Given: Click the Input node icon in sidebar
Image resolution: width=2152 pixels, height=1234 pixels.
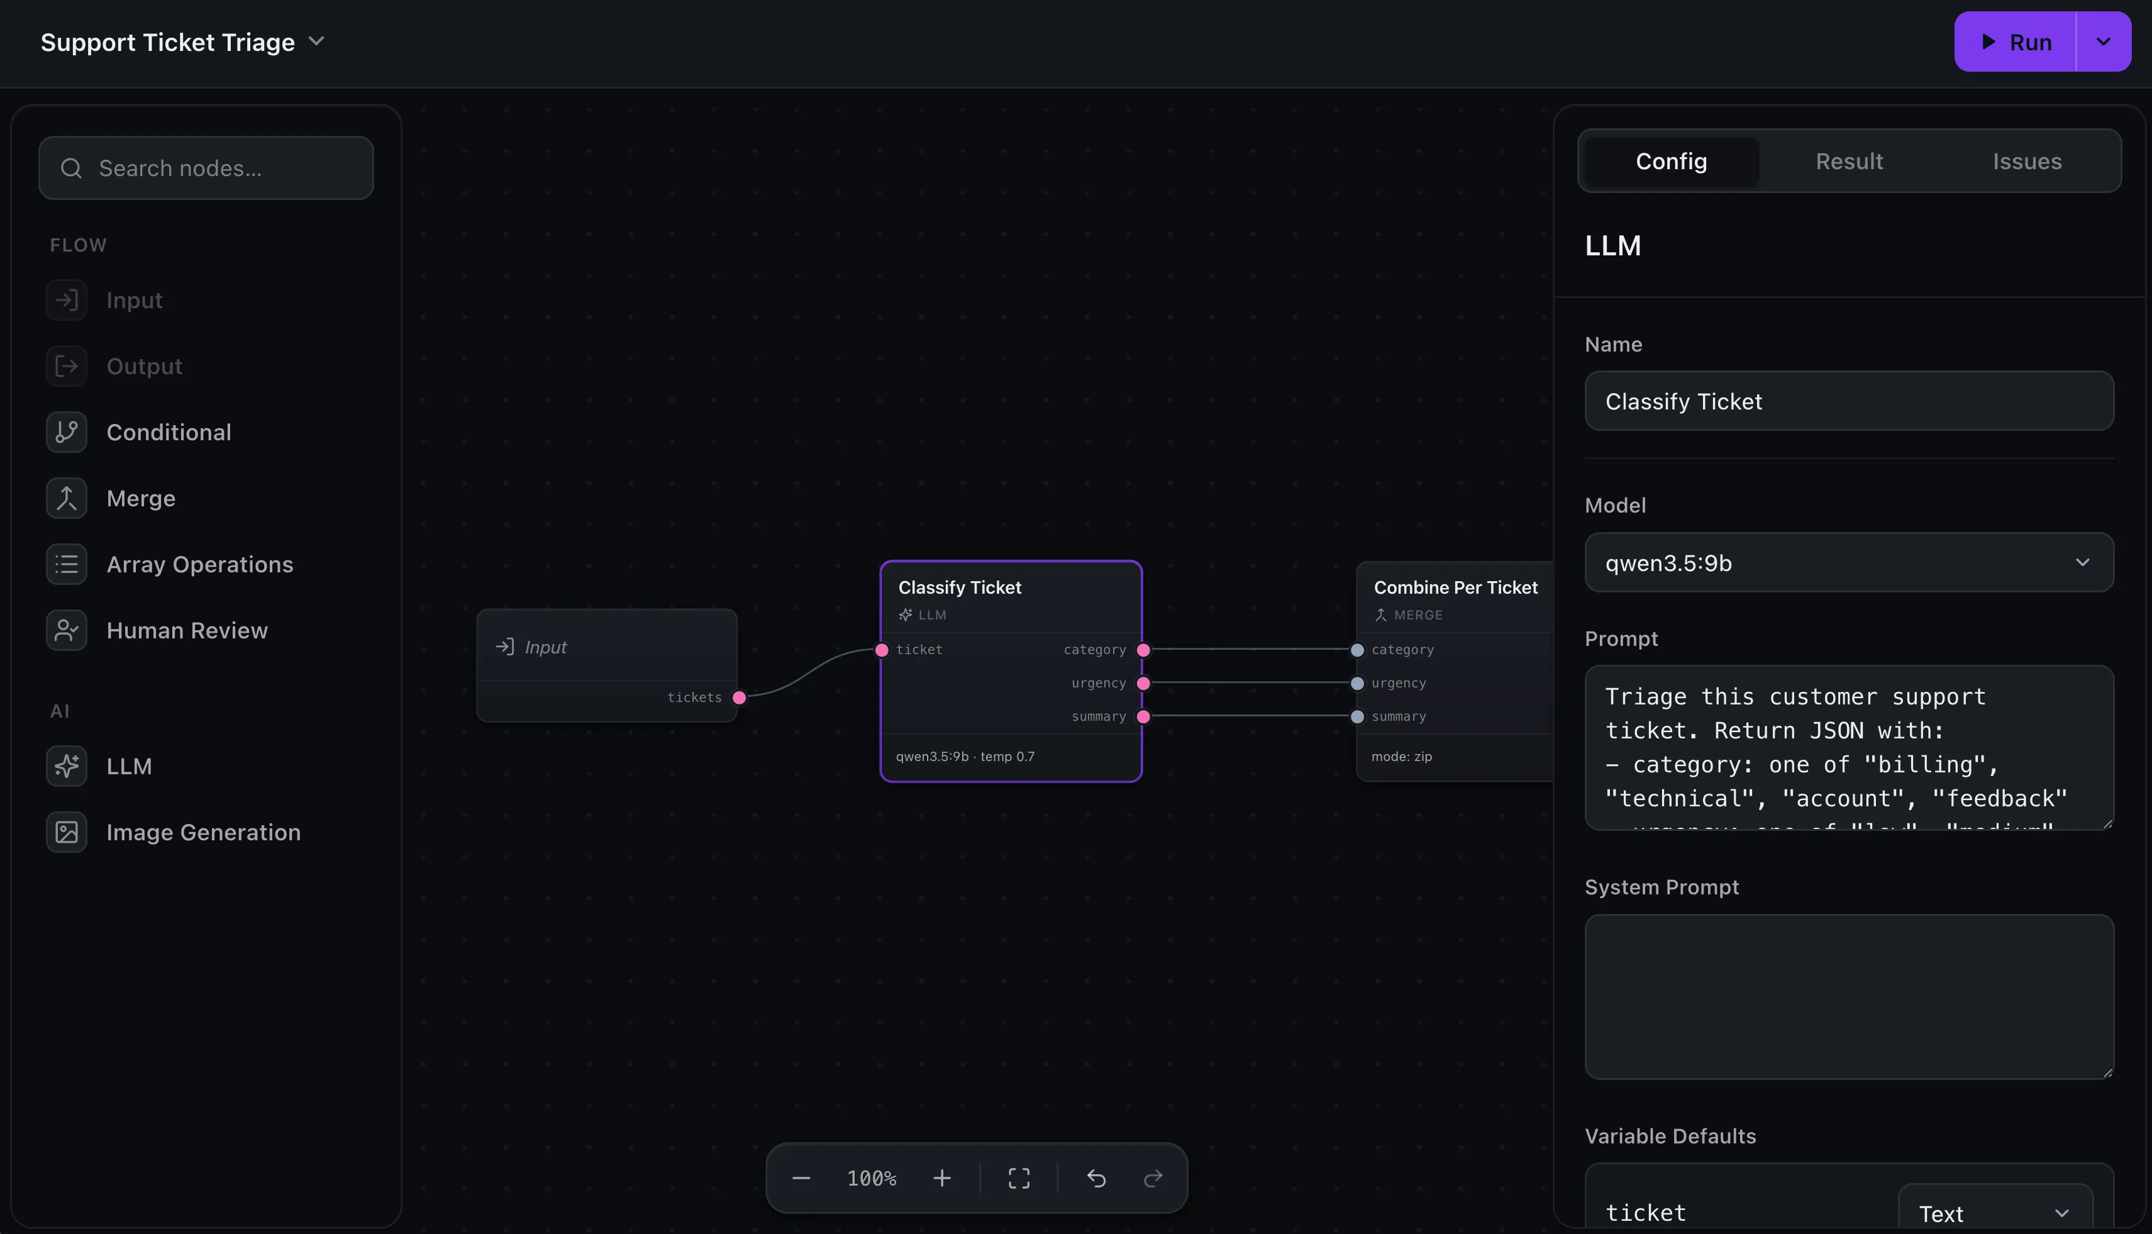Looking at the screenshot, I should (66, 300).
